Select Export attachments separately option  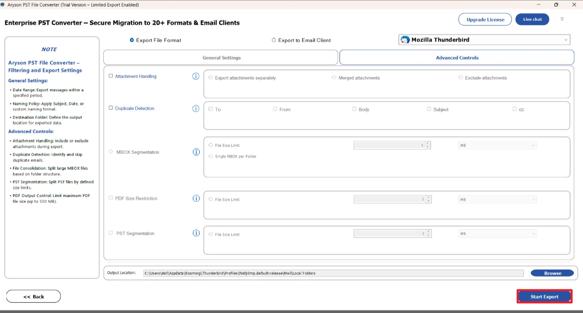point(211,77)
